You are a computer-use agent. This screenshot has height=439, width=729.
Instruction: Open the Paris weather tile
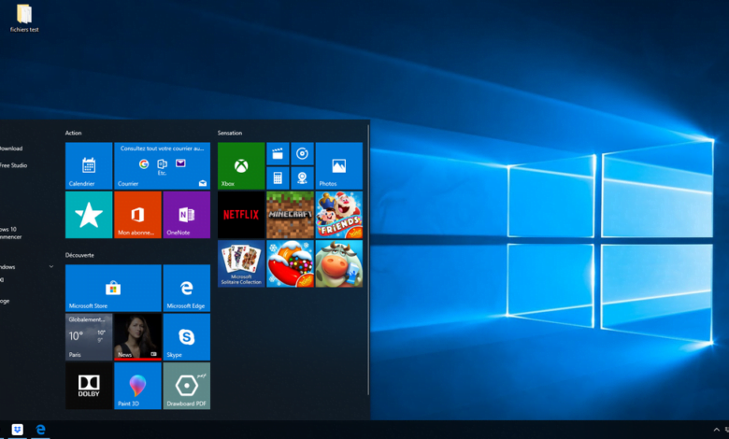89,337
